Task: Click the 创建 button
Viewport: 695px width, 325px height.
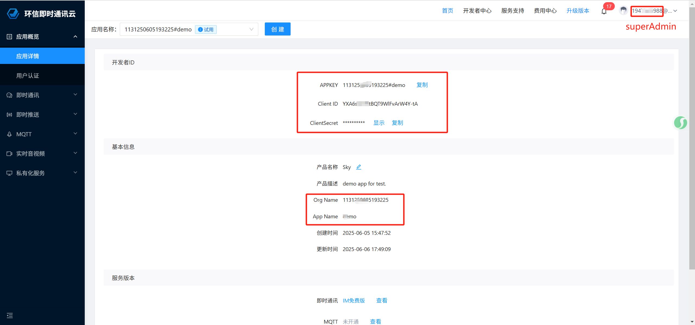Action: tap(278, 29)
